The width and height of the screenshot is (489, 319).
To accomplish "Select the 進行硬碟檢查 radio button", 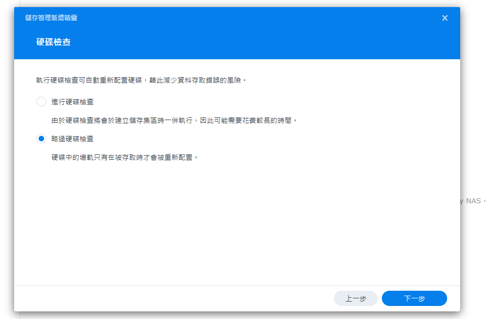I will tap(41, 102).
